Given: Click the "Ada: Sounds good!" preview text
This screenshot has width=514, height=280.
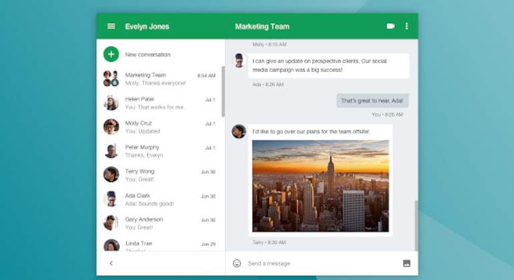Looking at the screenshot, I should coord(149,204).
